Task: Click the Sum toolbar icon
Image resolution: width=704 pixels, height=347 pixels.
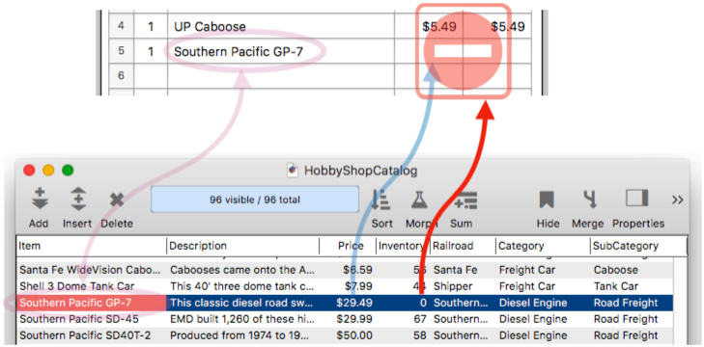Action: (465, 200)
